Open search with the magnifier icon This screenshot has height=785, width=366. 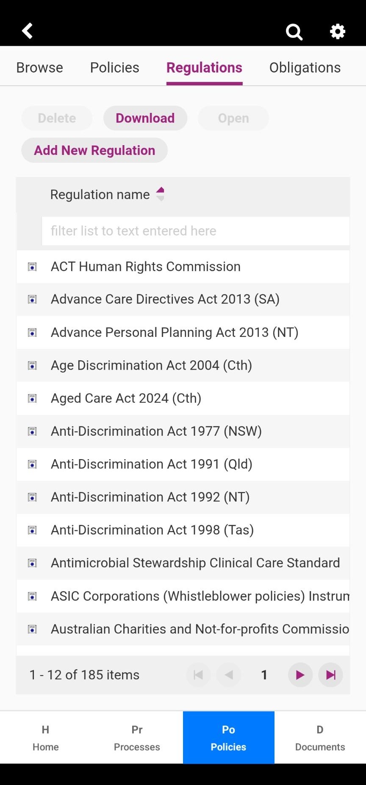pos(294,31)
